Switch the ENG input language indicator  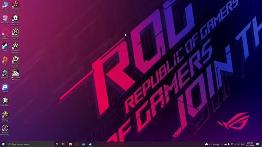pyautogui.click(x=243, y=144)
